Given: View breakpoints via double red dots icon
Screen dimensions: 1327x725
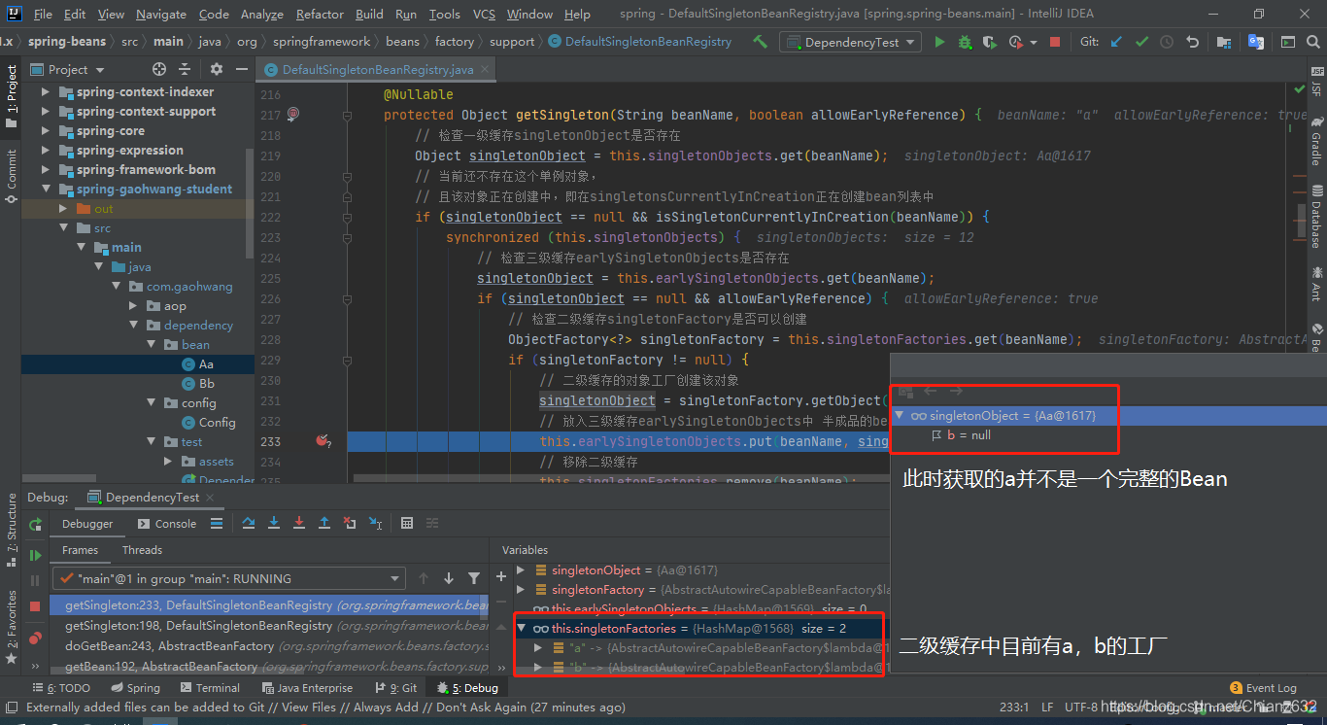Looking at the screenshot, I should tap(36, 638).
